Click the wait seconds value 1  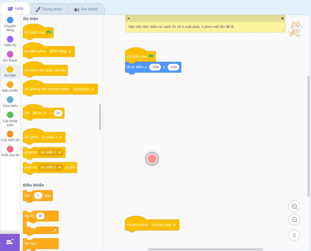pyautogui.click(x=38, y=196)
